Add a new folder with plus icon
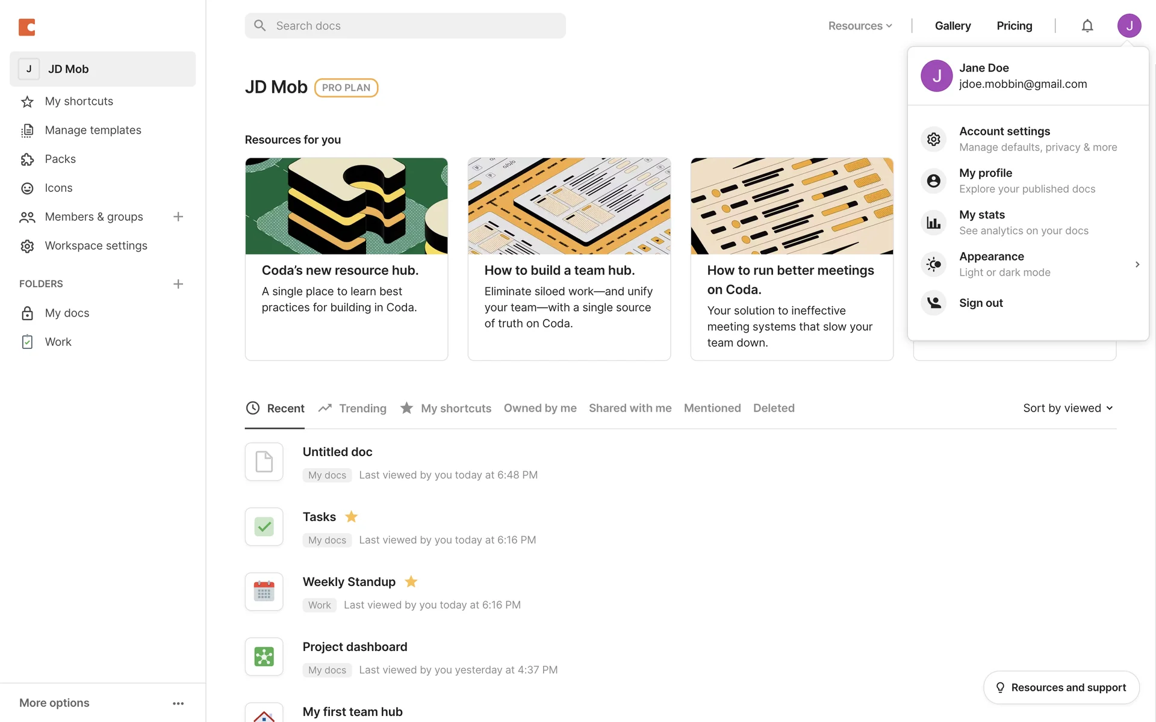The image size is (1156, 722). [178, 284]
